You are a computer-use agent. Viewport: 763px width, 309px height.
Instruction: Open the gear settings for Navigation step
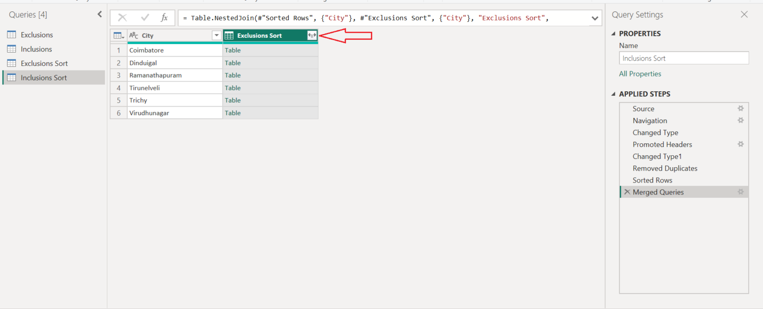tap(741, 121)
